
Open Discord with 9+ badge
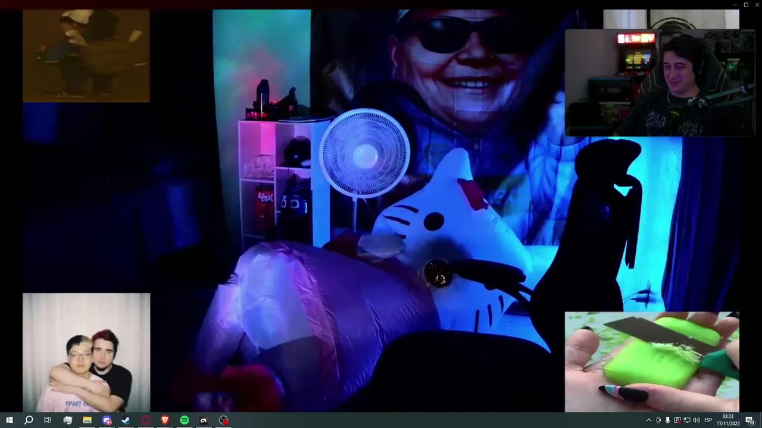(107, 420)
